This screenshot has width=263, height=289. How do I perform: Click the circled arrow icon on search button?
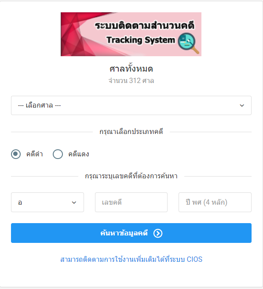[158, 233]
